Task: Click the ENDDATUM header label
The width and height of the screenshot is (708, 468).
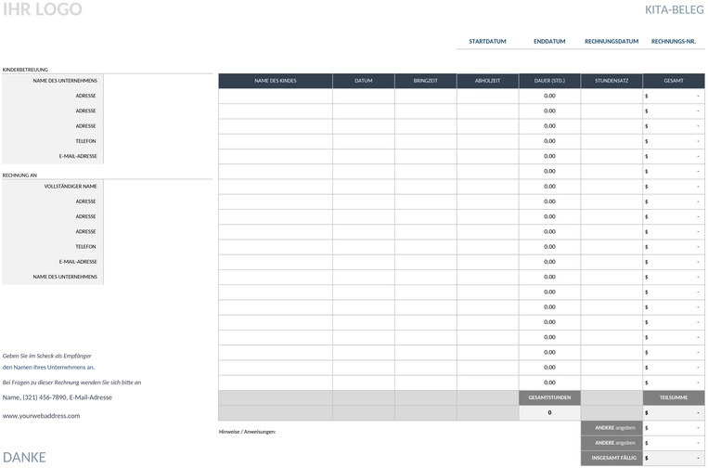Action: coord(549,41)
